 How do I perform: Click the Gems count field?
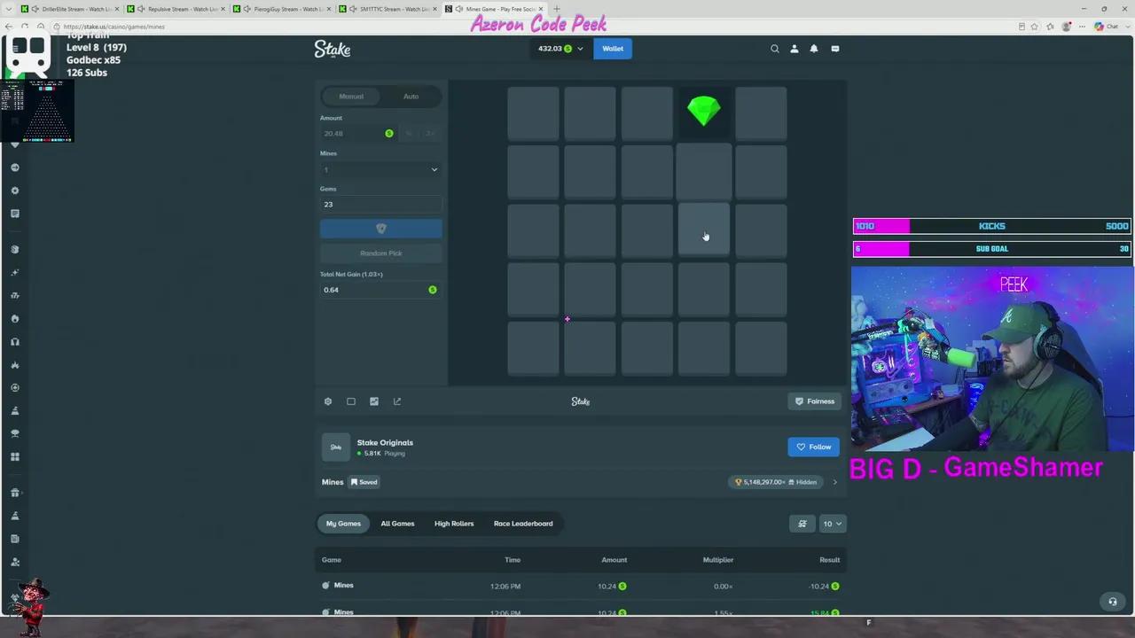point(380,205)
